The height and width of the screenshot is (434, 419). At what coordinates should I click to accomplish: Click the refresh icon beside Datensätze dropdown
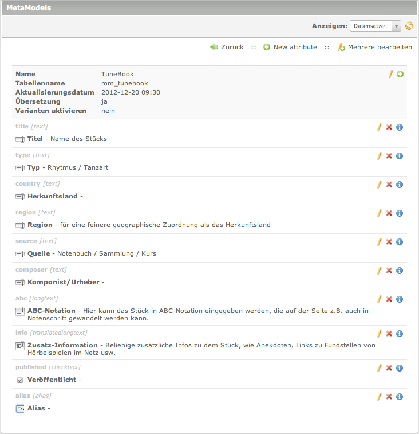tap(409, 26)
